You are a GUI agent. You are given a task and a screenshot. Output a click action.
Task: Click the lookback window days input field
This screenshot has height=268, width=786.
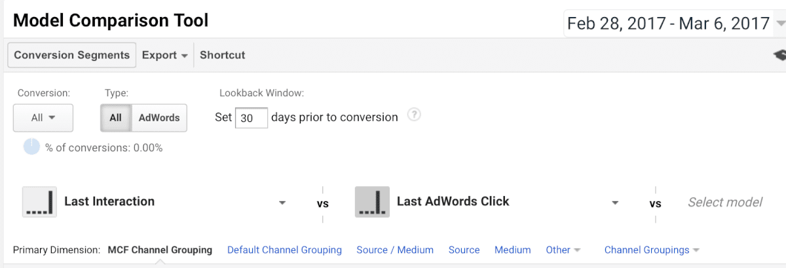pos(251,118)
